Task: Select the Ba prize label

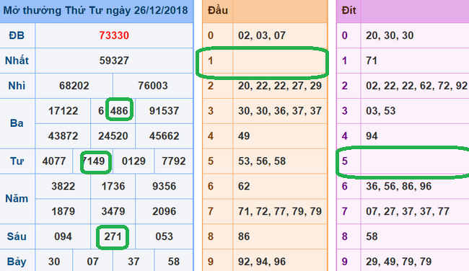Action: [x=17, y=123]
